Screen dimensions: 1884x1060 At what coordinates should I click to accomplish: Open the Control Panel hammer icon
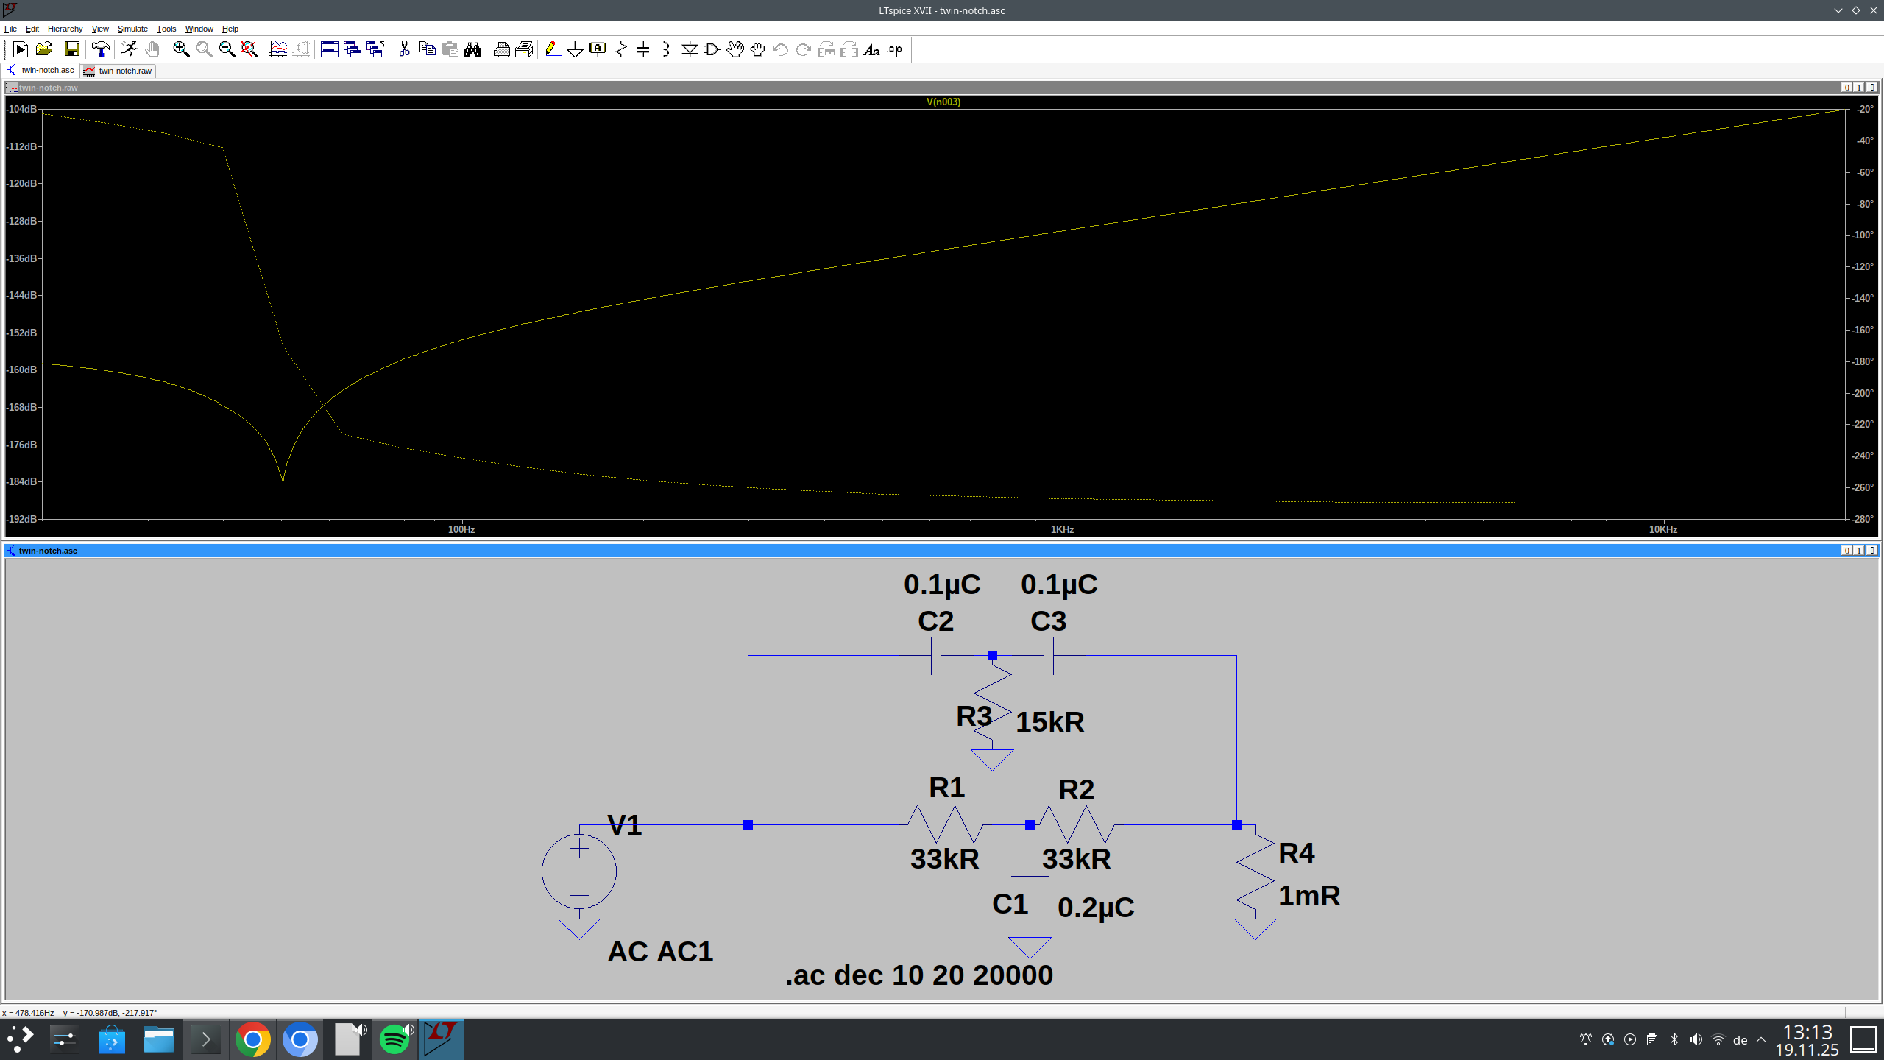coord(100,49)
